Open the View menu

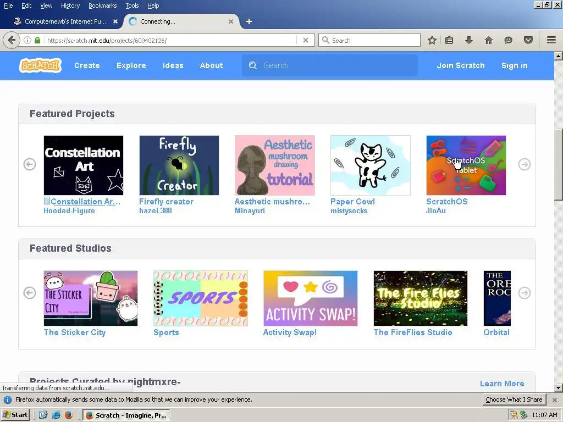[46, 5]
